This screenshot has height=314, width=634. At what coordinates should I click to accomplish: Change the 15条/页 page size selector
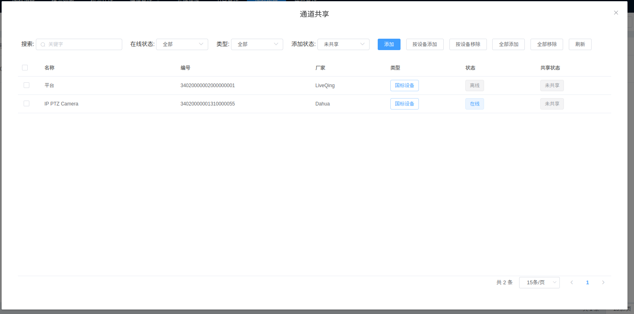pos(539,282)
